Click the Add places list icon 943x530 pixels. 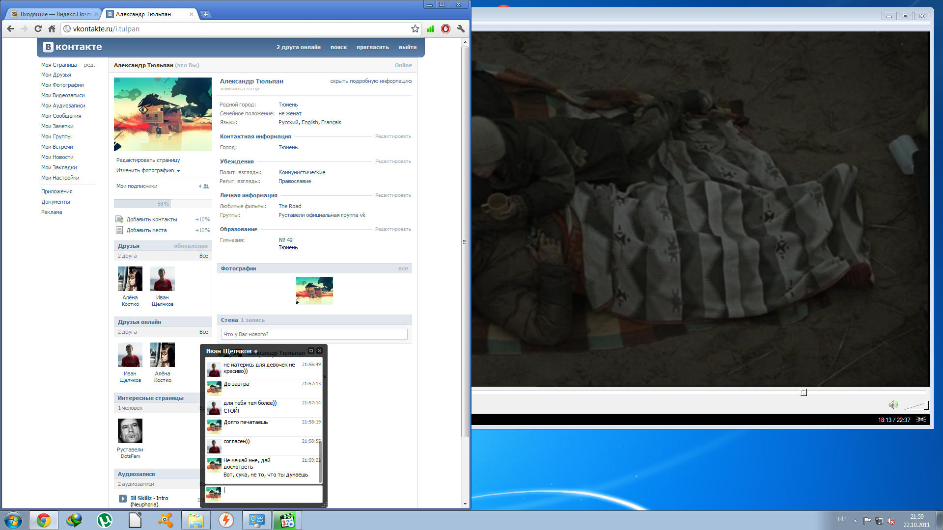pyautogui.click(x=119, y=230)
